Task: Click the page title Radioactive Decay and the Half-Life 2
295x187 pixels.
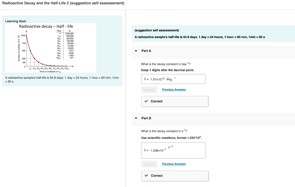Action: click(x=63, y=3)
